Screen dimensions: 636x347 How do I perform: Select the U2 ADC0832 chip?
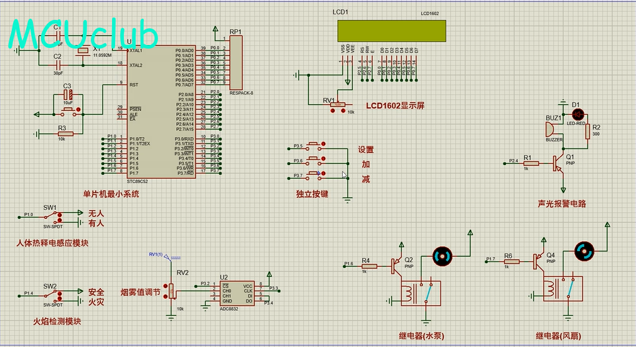[238, 293]
